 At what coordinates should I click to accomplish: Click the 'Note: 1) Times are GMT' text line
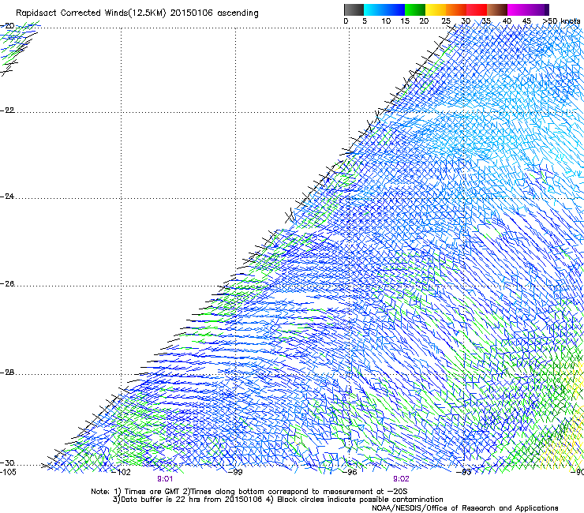249,492
